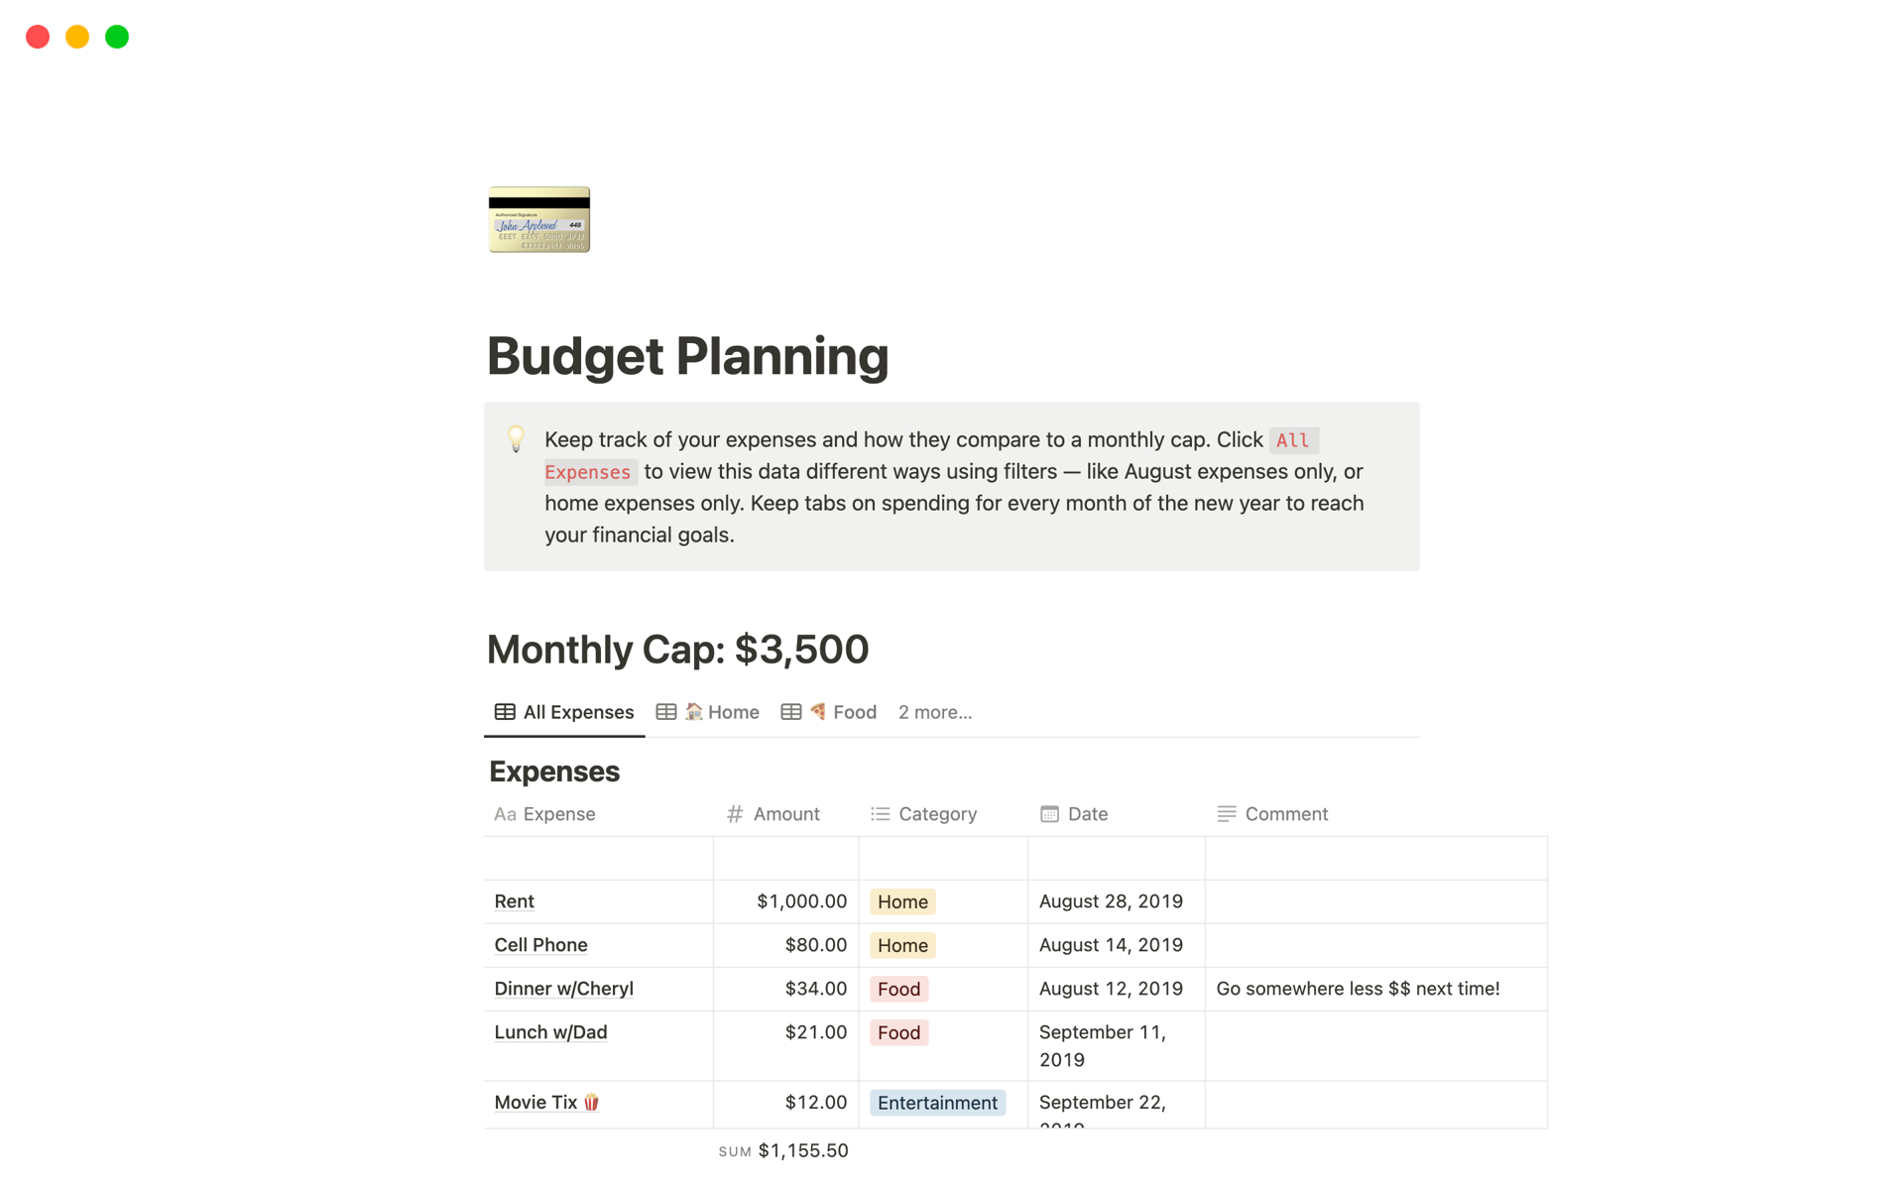The image size is (1904, 1190).
Task: Open the 2 more... views list
Action: coord(934,711)
